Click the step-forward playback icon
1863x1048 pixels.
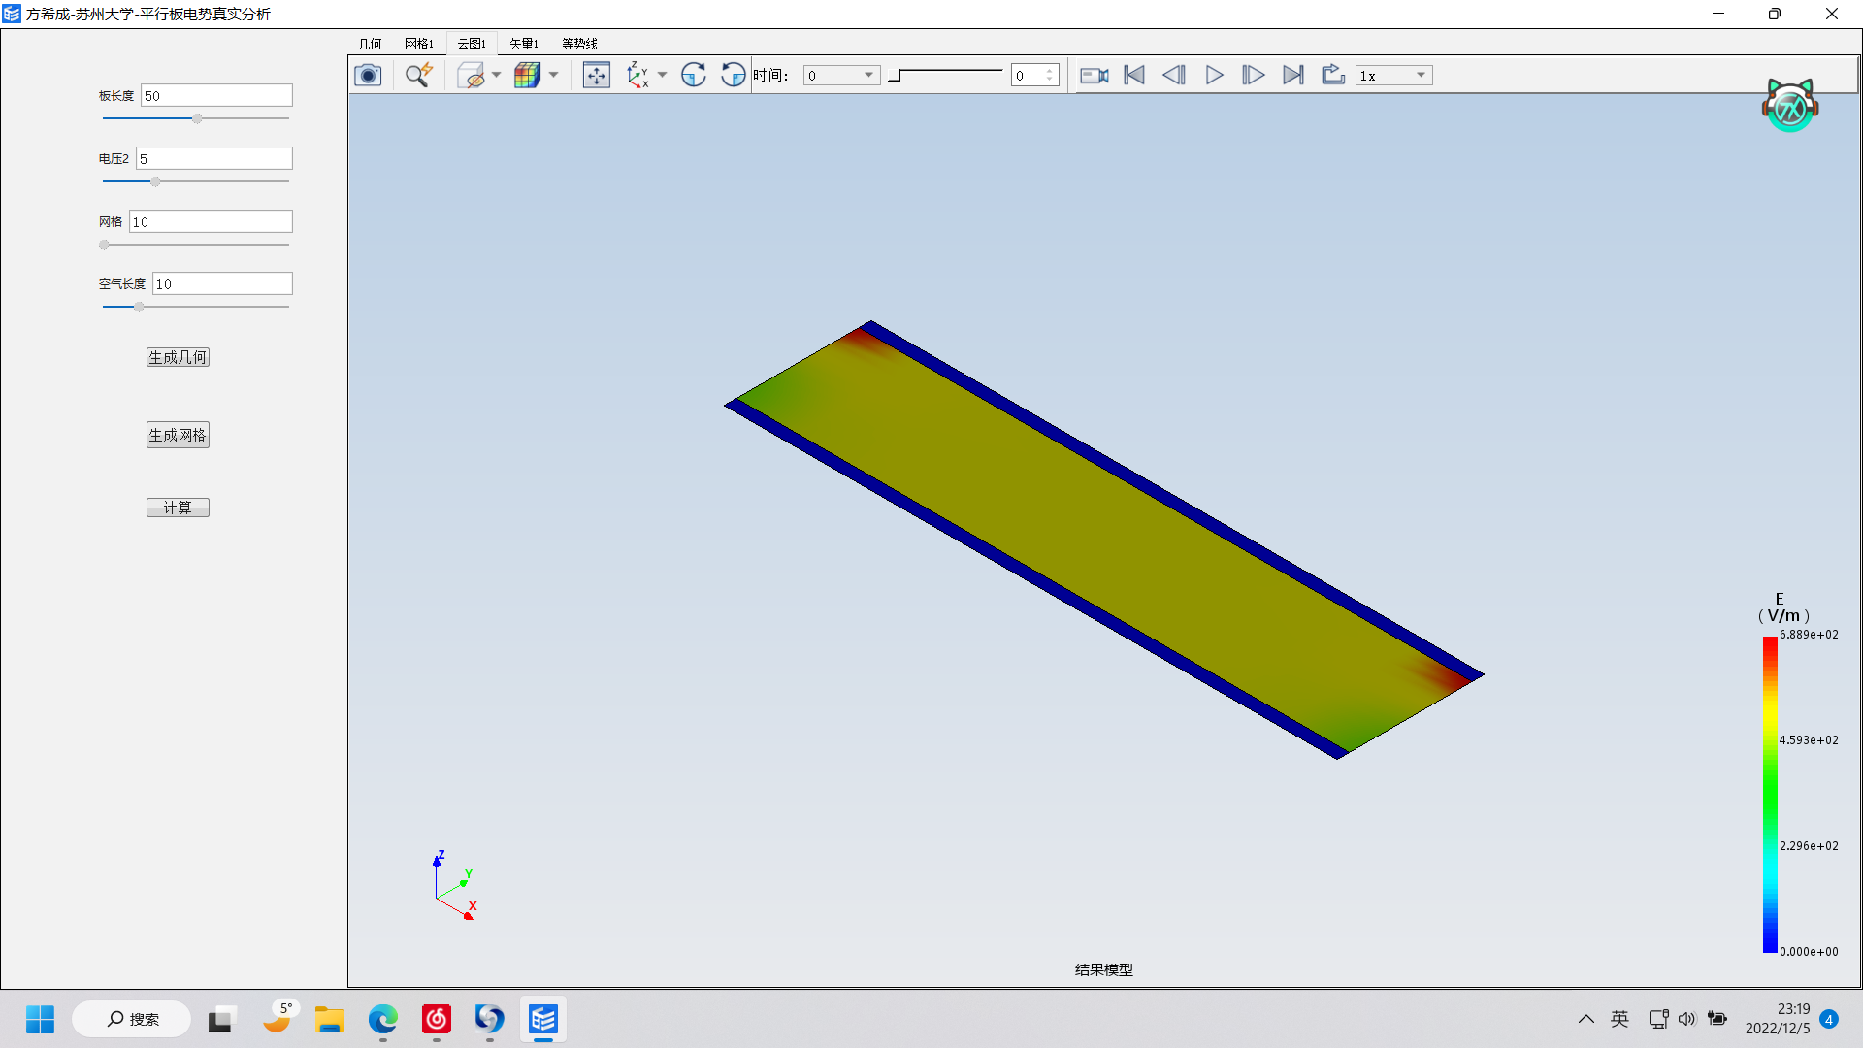(1253, 76)
